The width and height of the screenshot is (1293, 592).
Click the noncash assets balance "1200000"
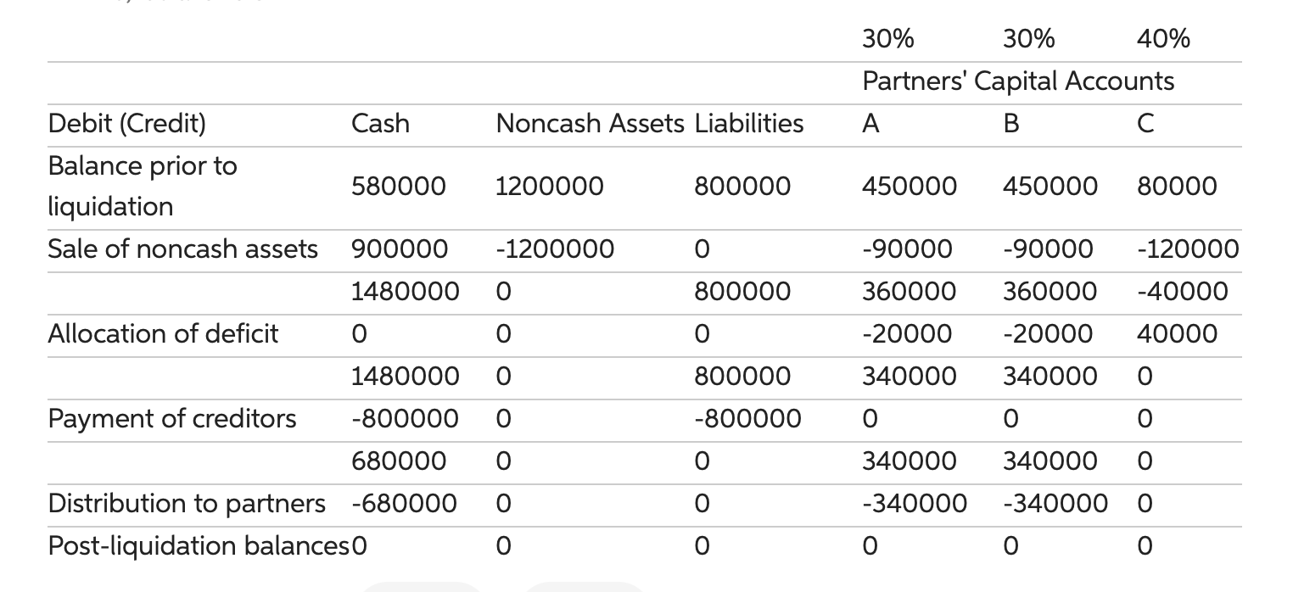[550, 186]
